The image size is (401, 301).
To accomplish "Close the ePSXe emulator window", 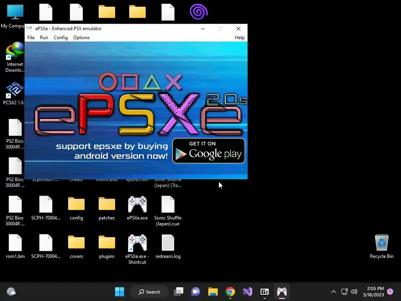I will pyautogui.click(x=238, y=29).
